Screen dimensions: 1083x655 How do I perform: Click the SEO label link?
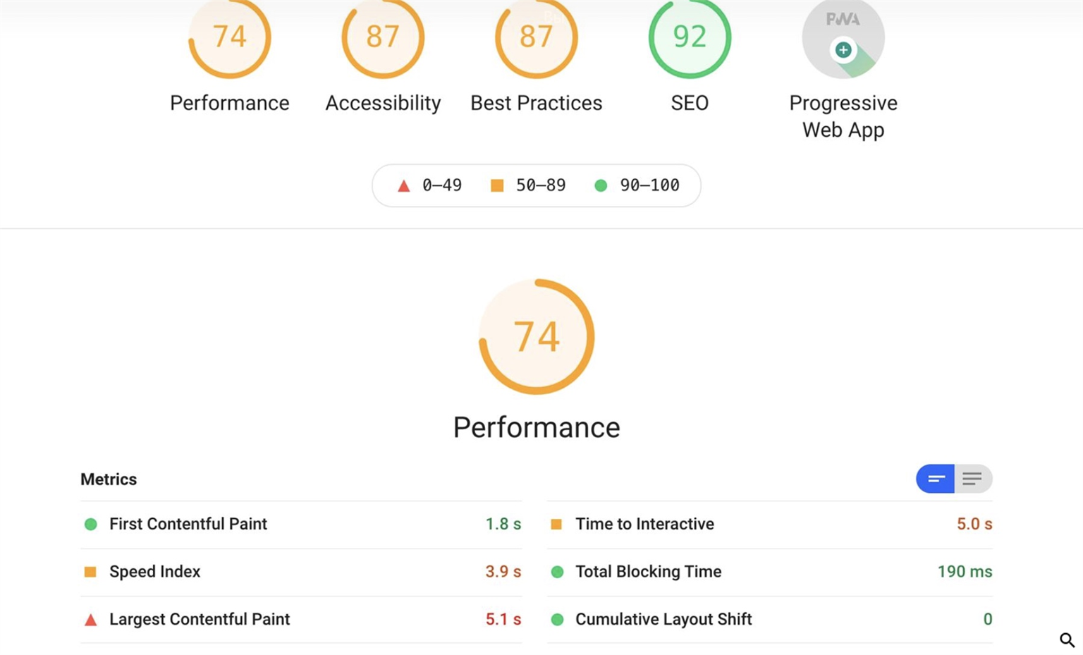(690, 103)
